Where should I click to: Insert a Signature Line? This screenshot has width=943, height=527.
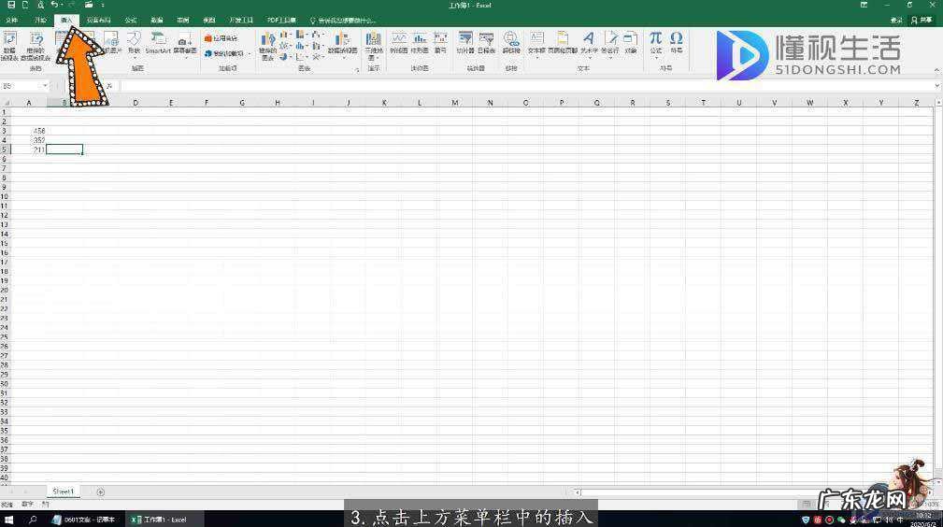(x=610, y=43)
